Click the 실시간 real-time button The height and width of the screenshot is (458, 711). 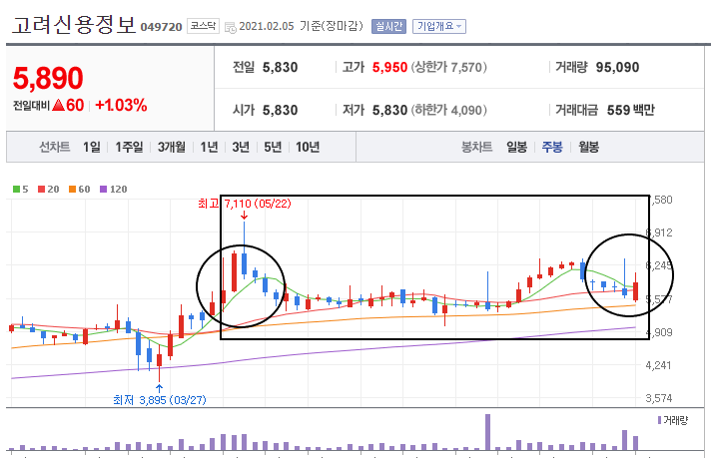tap(388, 26)
